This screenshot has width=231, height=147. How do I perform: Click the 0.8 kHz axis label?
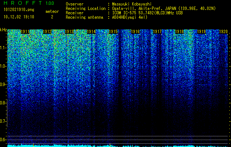click(x=3, y=103)
